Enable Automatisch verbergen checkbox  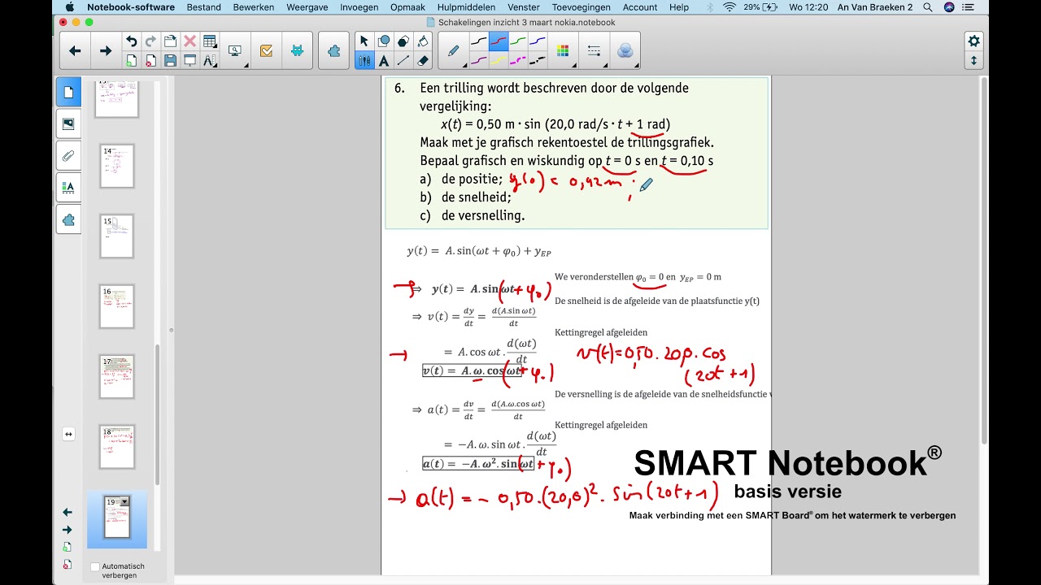[95, 566]
